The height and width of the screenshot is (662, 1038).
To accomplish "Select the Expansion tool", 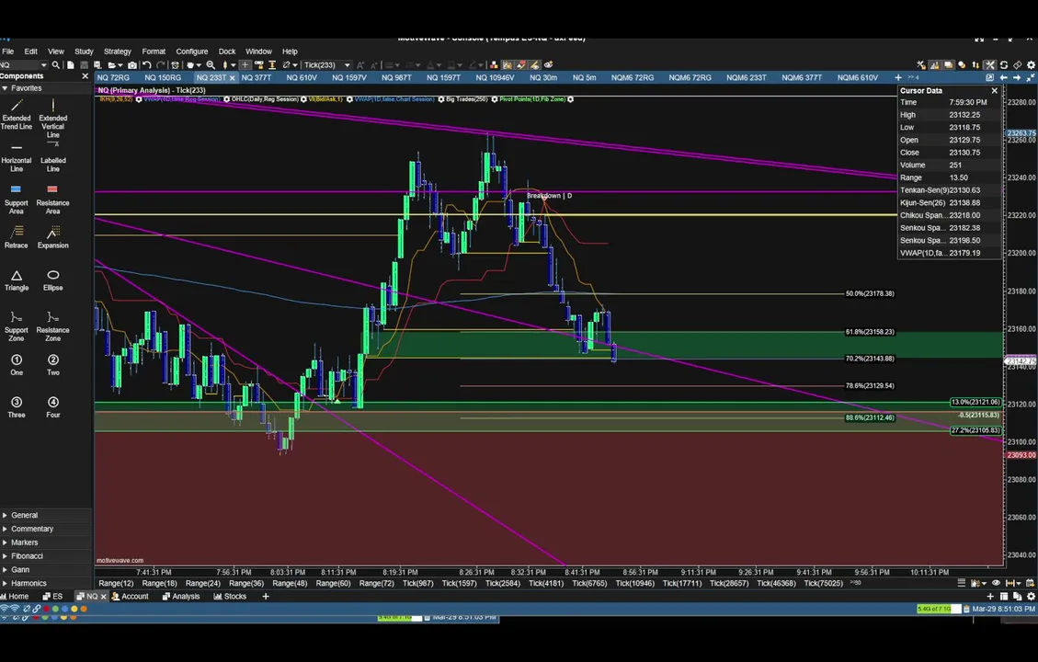I will coord(53,237).
